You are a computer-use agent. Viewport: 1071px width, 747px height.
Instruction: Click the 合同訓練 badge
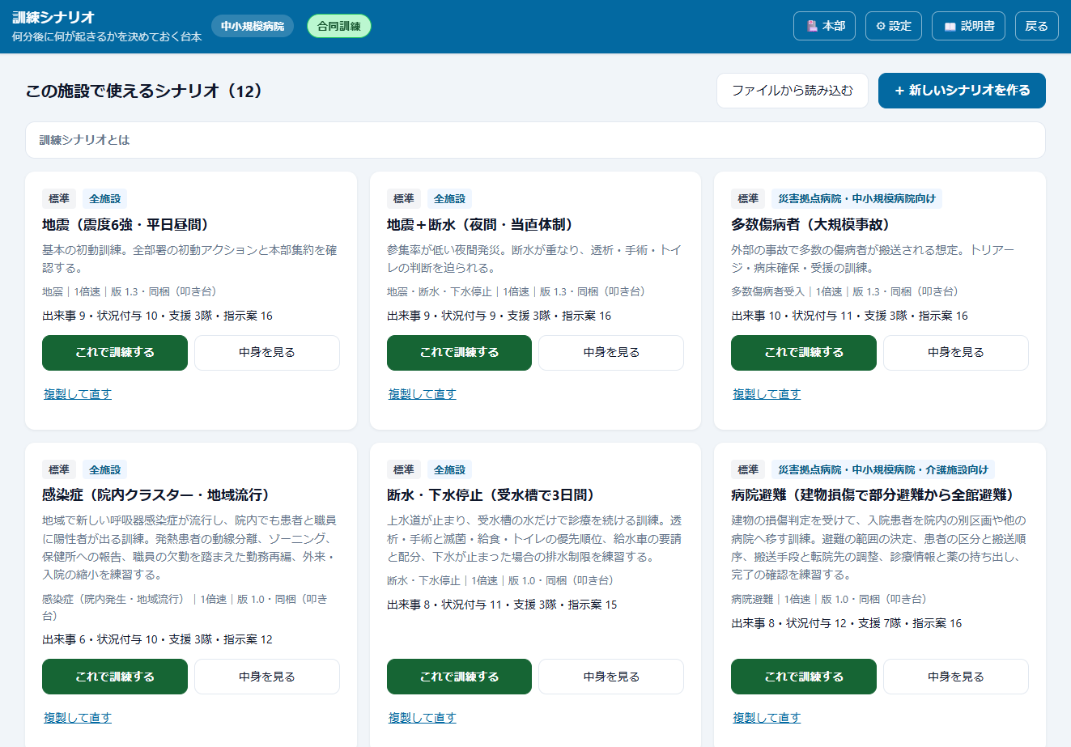coord(339,26)
